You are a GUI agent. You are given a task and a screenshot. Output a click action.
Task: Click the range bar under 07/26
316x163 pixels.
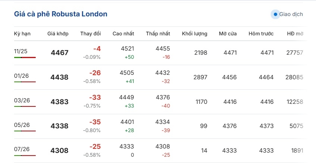25,156
